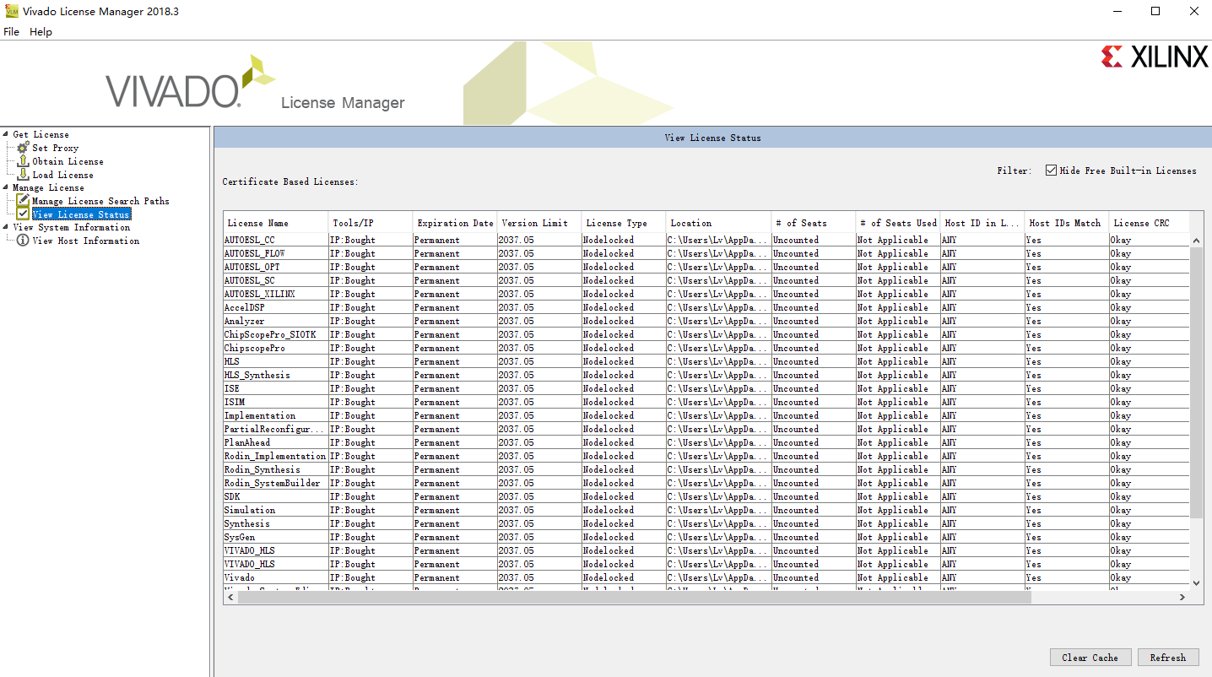Select the AUTOESL_CC license row
This screenshot has height=677, width=1212.
pyautogui.click(x=706, y=240)
